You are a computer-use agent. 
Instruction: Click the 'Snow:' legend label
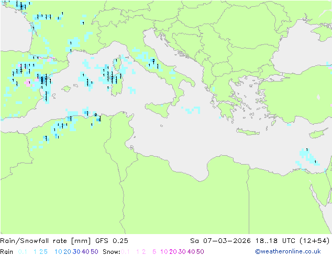coord(112,252)
